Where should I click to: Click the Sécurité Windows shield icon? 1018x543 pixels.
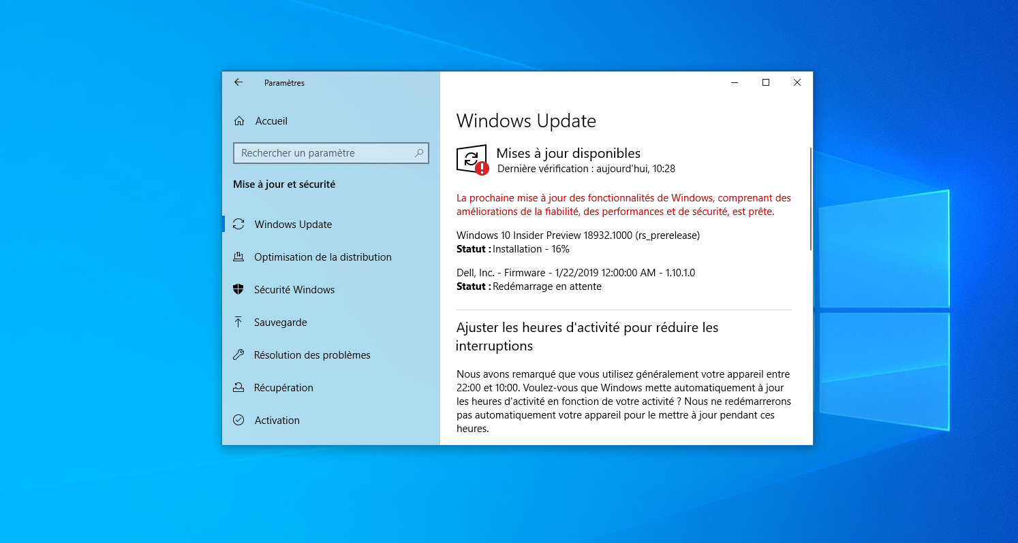238,289
